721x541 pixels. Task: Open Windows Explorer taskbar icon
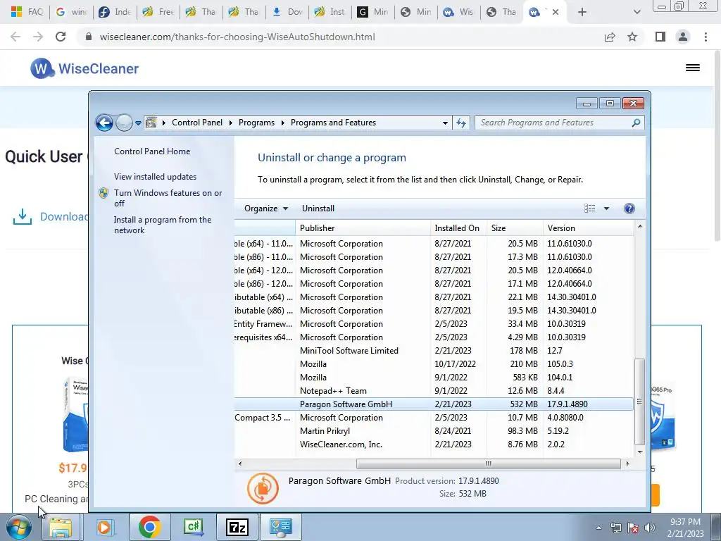[61, 527]
